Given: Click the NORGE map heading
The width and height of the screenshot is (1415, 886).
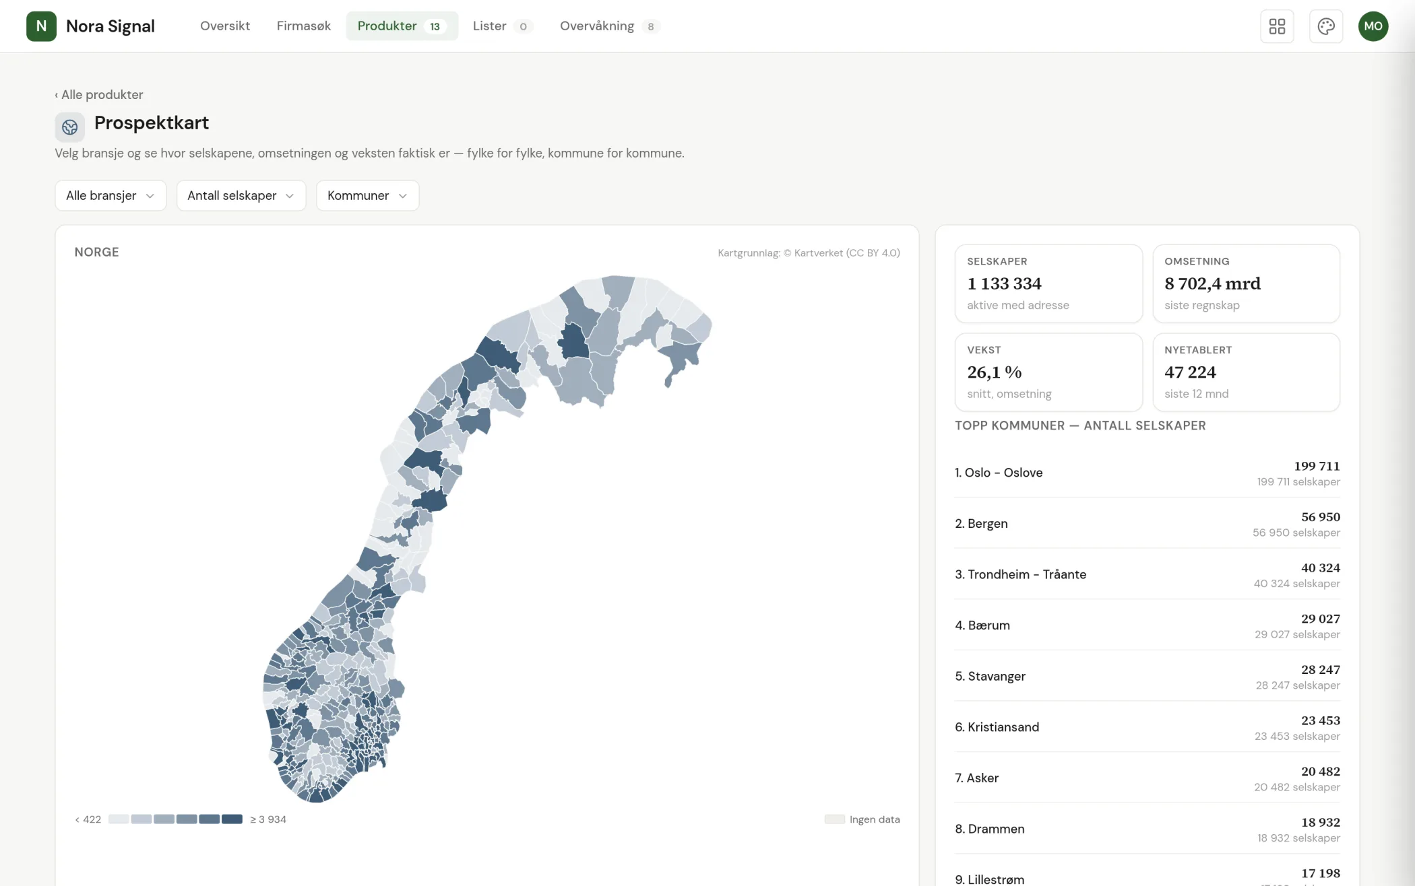Looking at the screenshot, I should pyautogui.click(x=96, y=252).
